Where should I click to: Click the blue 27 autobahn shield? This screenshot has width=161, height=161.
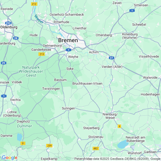click(x=111, y=58)
